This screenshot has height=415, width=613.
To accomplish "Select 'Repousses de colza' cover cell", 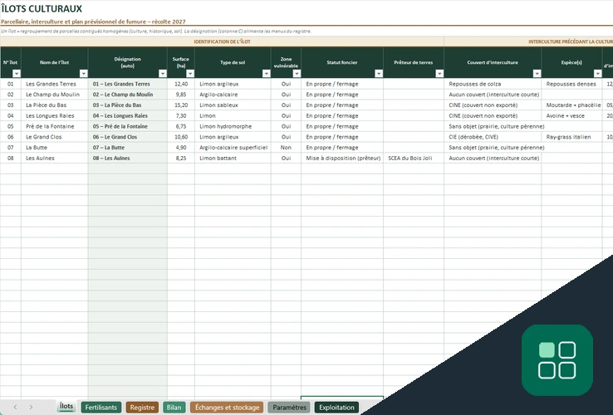I will point(493,84).
